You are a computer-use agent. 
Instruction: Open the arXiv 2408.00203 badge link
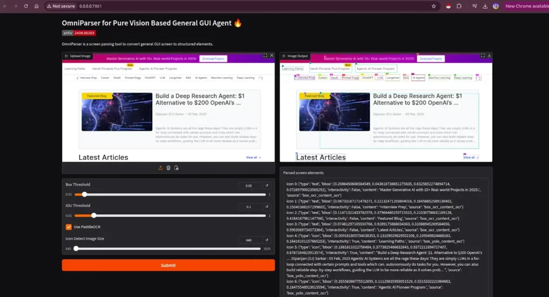point(79,33)
